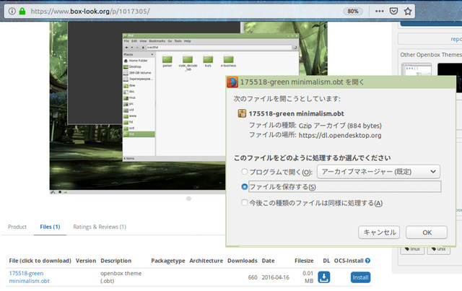Click the first thumbnail under Other Openbox Themes
The image size is (462, 291).
tap(416, 69)
